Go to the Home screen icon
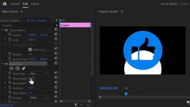The image size is (190, 107). click(5, 4)
